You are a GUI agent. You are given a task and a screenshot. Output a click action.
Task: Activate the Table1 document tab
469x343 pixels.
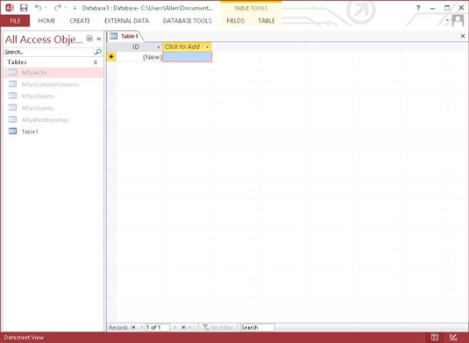coord(125,36)
